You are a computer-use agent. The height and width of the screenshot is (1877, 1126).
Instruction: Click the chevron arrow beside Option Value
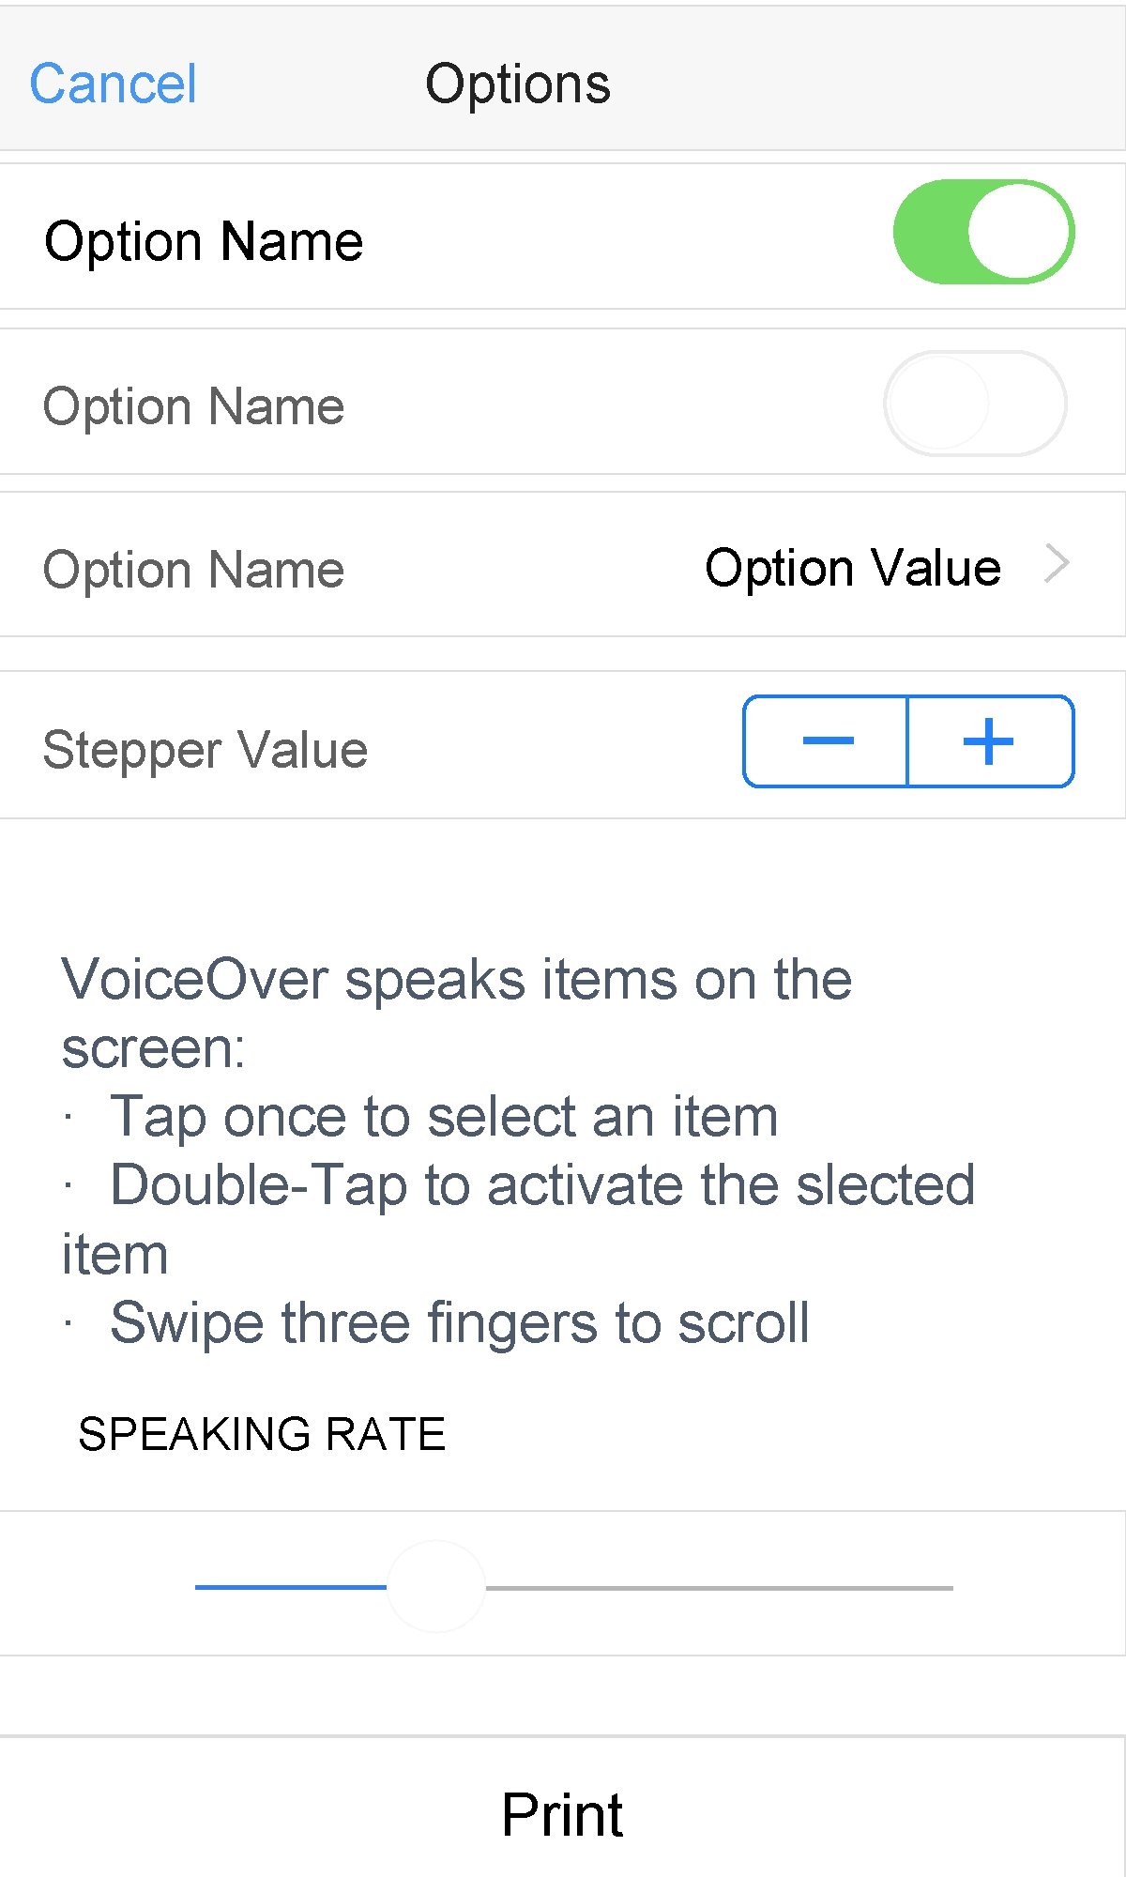pyautogui.click(x=1057, y=565)
